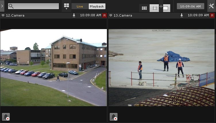This screenshot has width=216, height=123.
Task: Select the small tiles layout icon
Action: point(144,8)
